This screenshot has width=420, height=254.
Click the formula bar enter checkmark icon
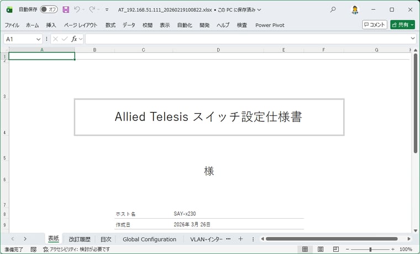pos(65,39)
